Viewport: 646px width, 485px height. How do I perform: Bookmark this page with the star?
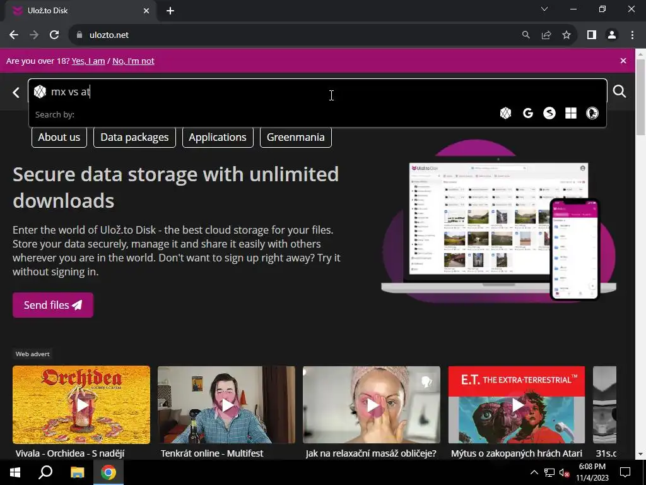click(567, 35)
